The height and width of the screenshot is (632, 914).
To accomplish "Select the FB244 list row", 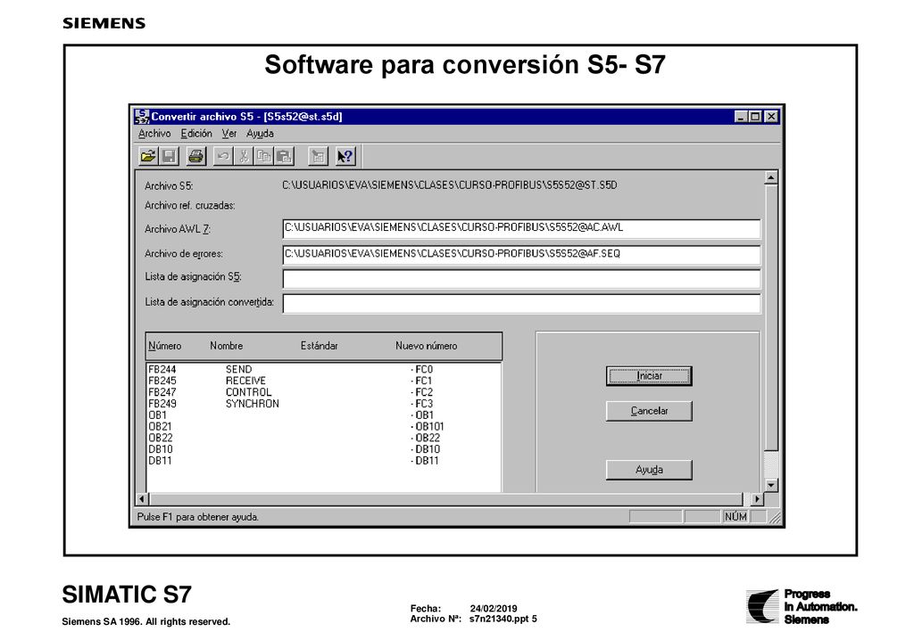I will point(323,370).
